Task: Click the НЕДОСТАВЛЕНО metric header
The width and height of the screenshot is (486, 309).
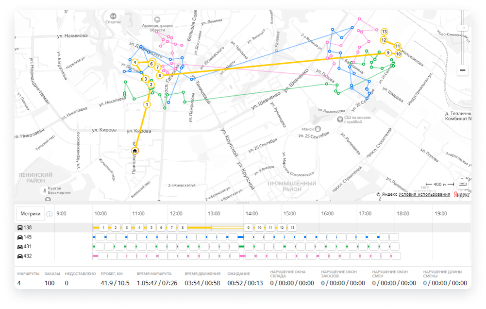Action: point(80,274)
